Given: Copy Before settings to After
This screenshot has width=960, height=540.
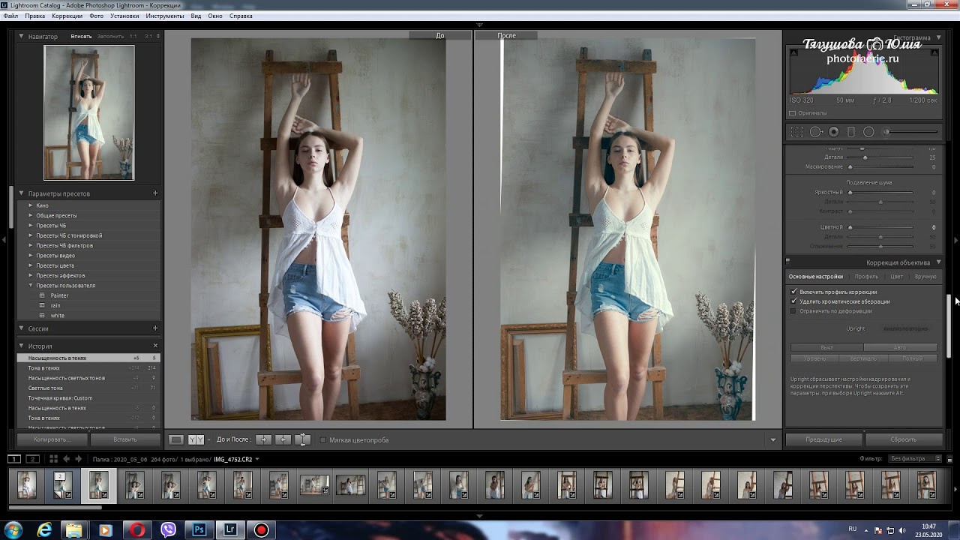Looking at the screenshot, I should (263, 440).
